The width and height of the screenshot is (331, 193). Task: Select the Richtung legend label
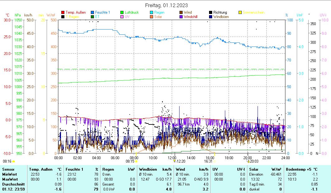[x=220, y=12]
